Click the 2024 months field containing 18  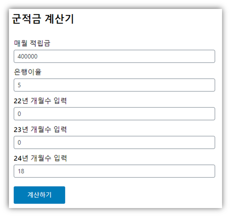(114, 171)
